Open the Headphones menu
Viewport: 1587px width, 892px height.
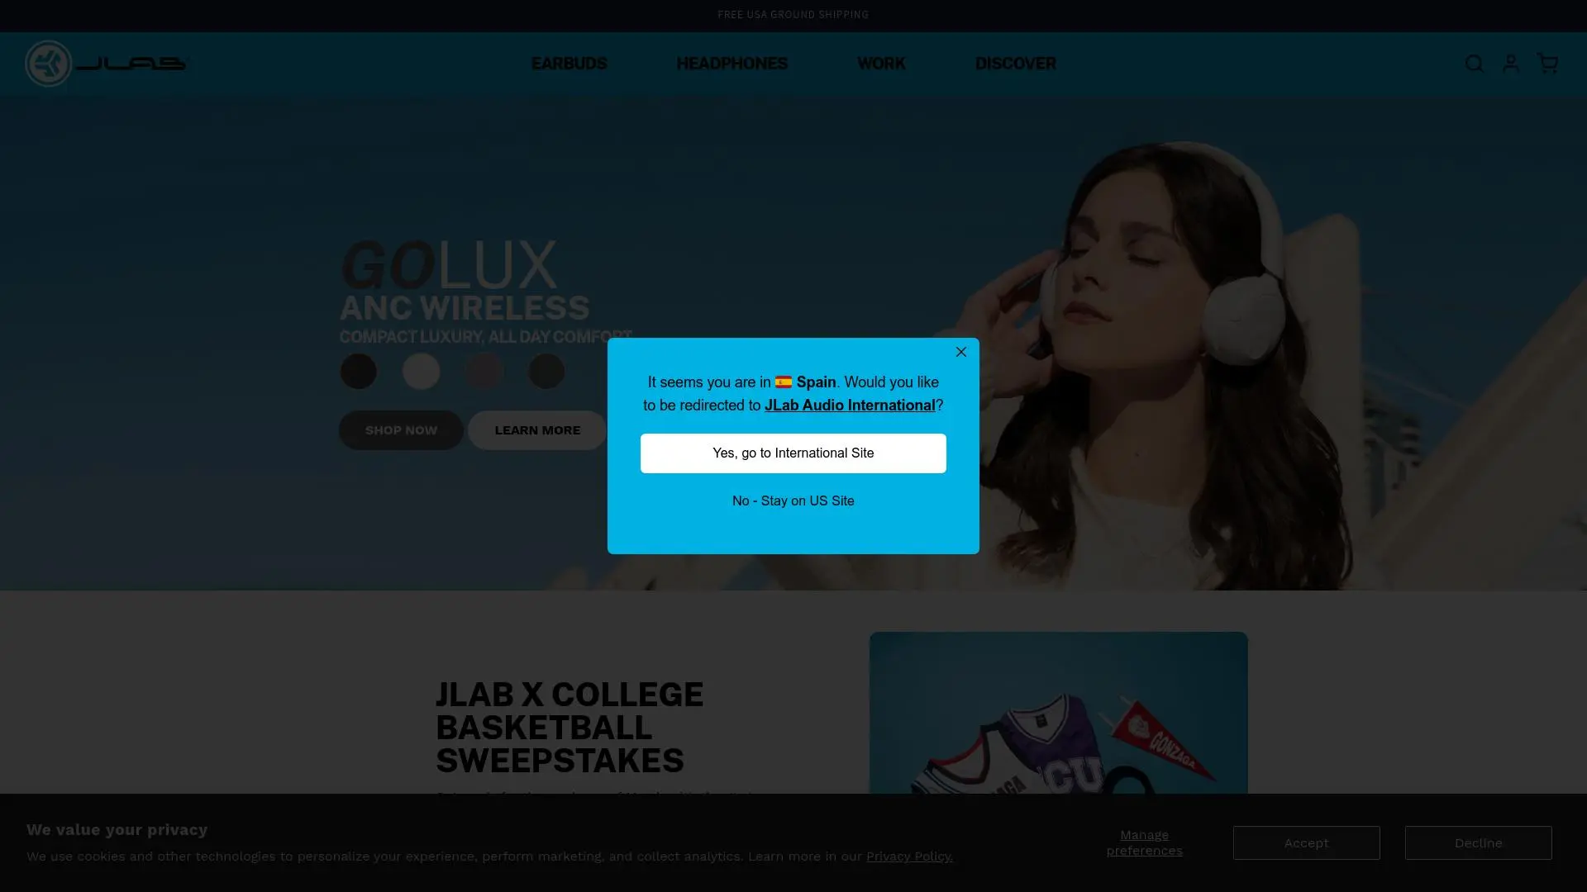tap(732, 64)
